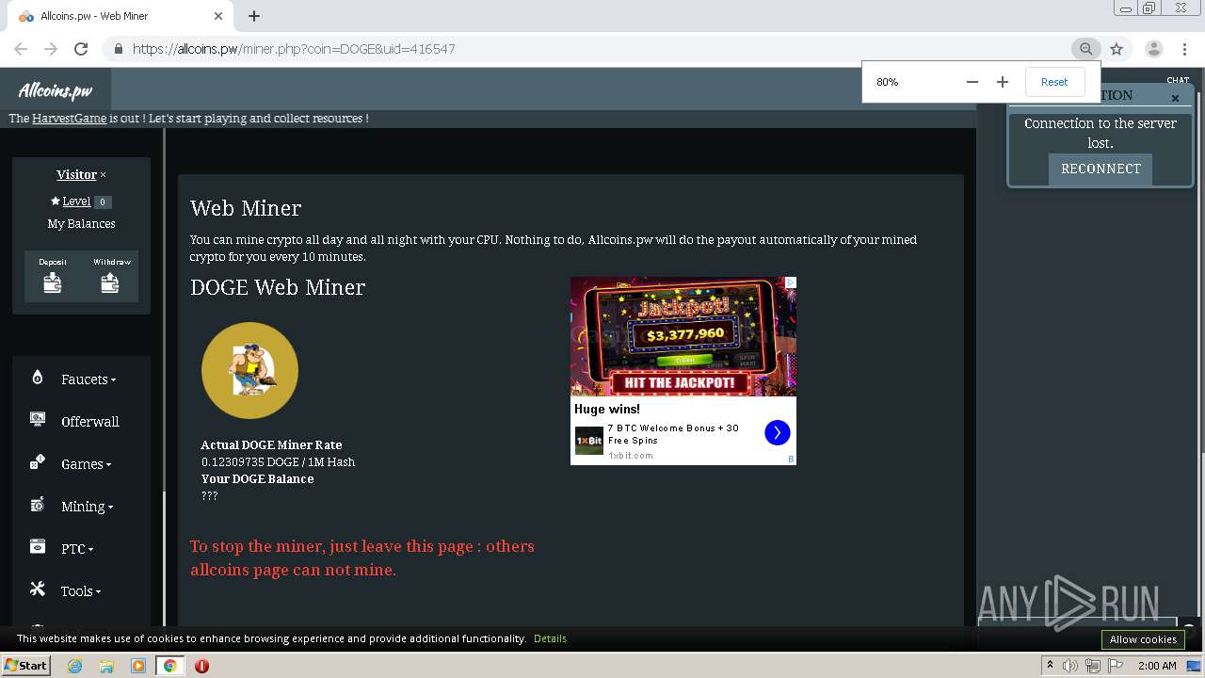Increase zoom with plus button
1205x678 pixels.
coord(1003,82)
